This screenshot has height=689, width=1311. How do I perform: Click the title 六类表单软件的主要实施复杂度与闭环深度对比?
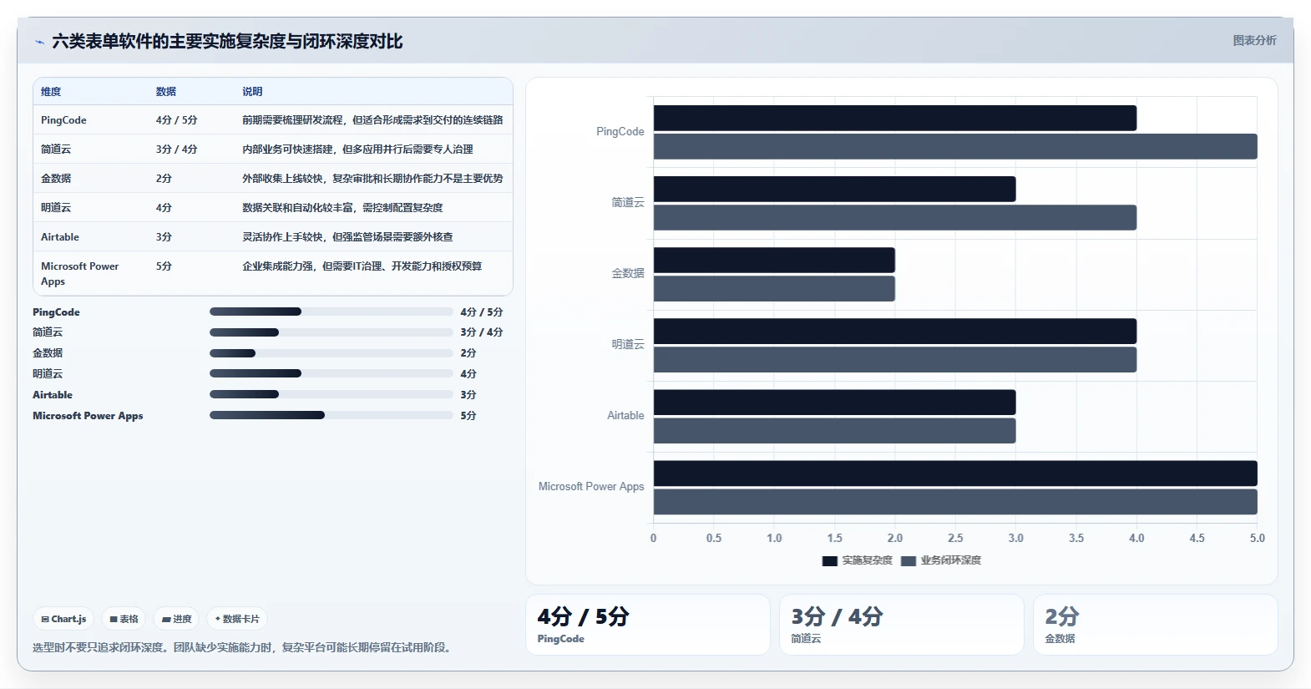(x=227, y=42)
